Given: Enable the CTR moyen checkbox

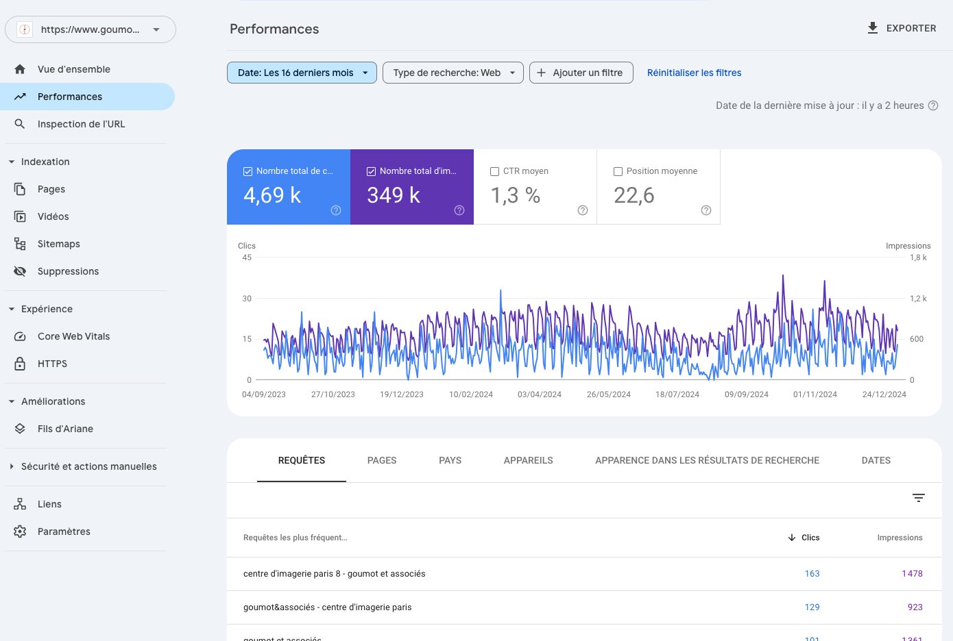Looking at the screenshot, I should coord(494,172).
